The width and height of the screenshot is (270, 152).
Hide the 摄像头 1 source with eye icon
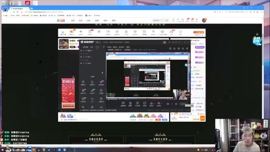click(x=81, y=51)
